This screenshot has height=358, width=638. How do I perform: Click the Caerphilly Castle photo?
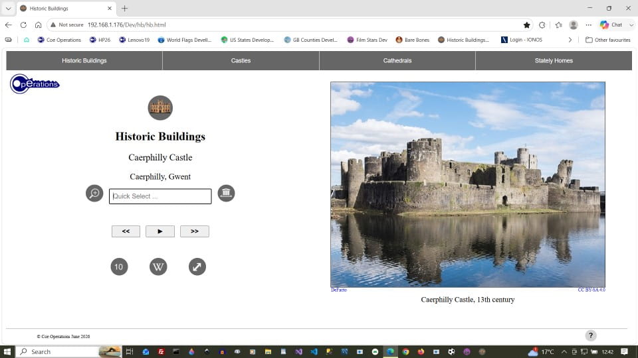[x=467, y=185]
